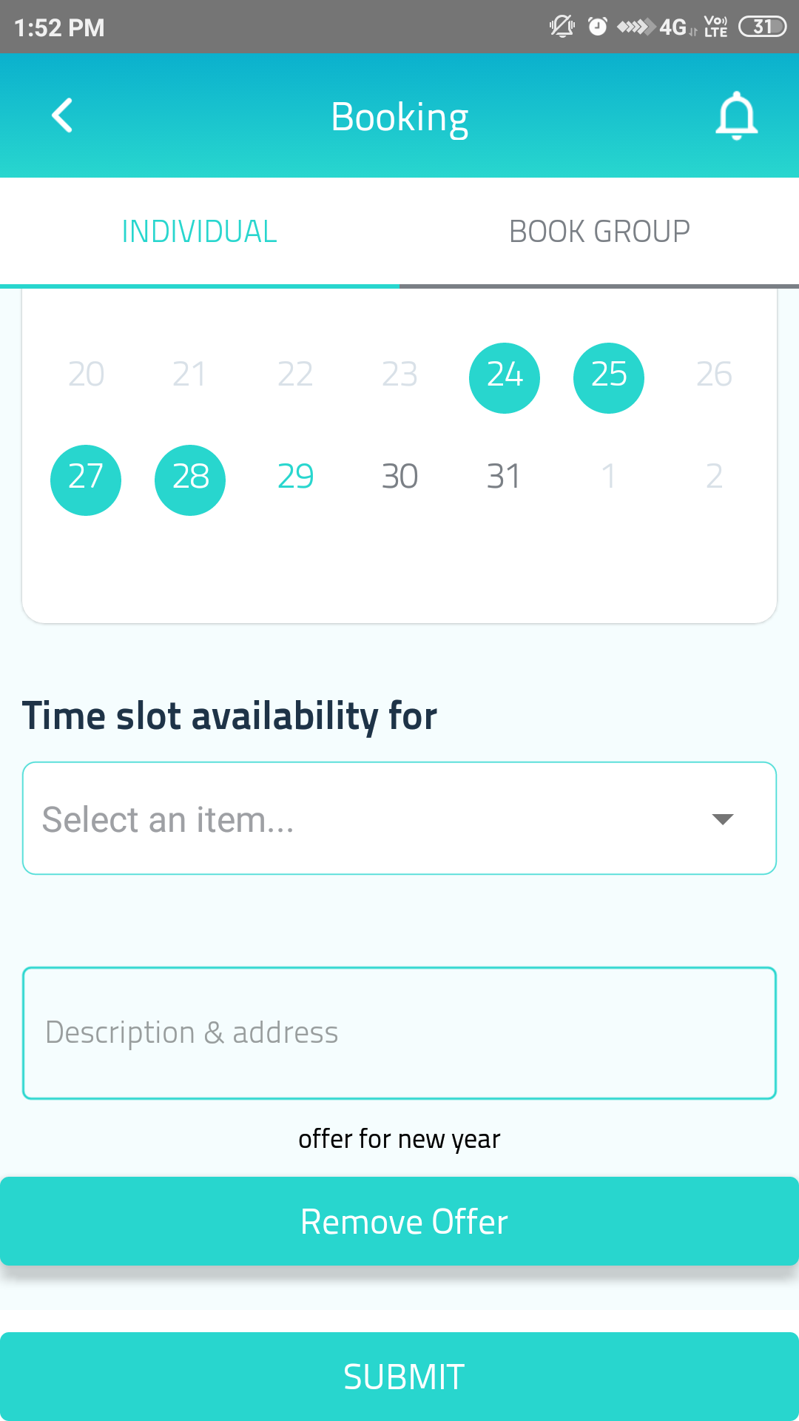Open notifications bell icon

736,116
